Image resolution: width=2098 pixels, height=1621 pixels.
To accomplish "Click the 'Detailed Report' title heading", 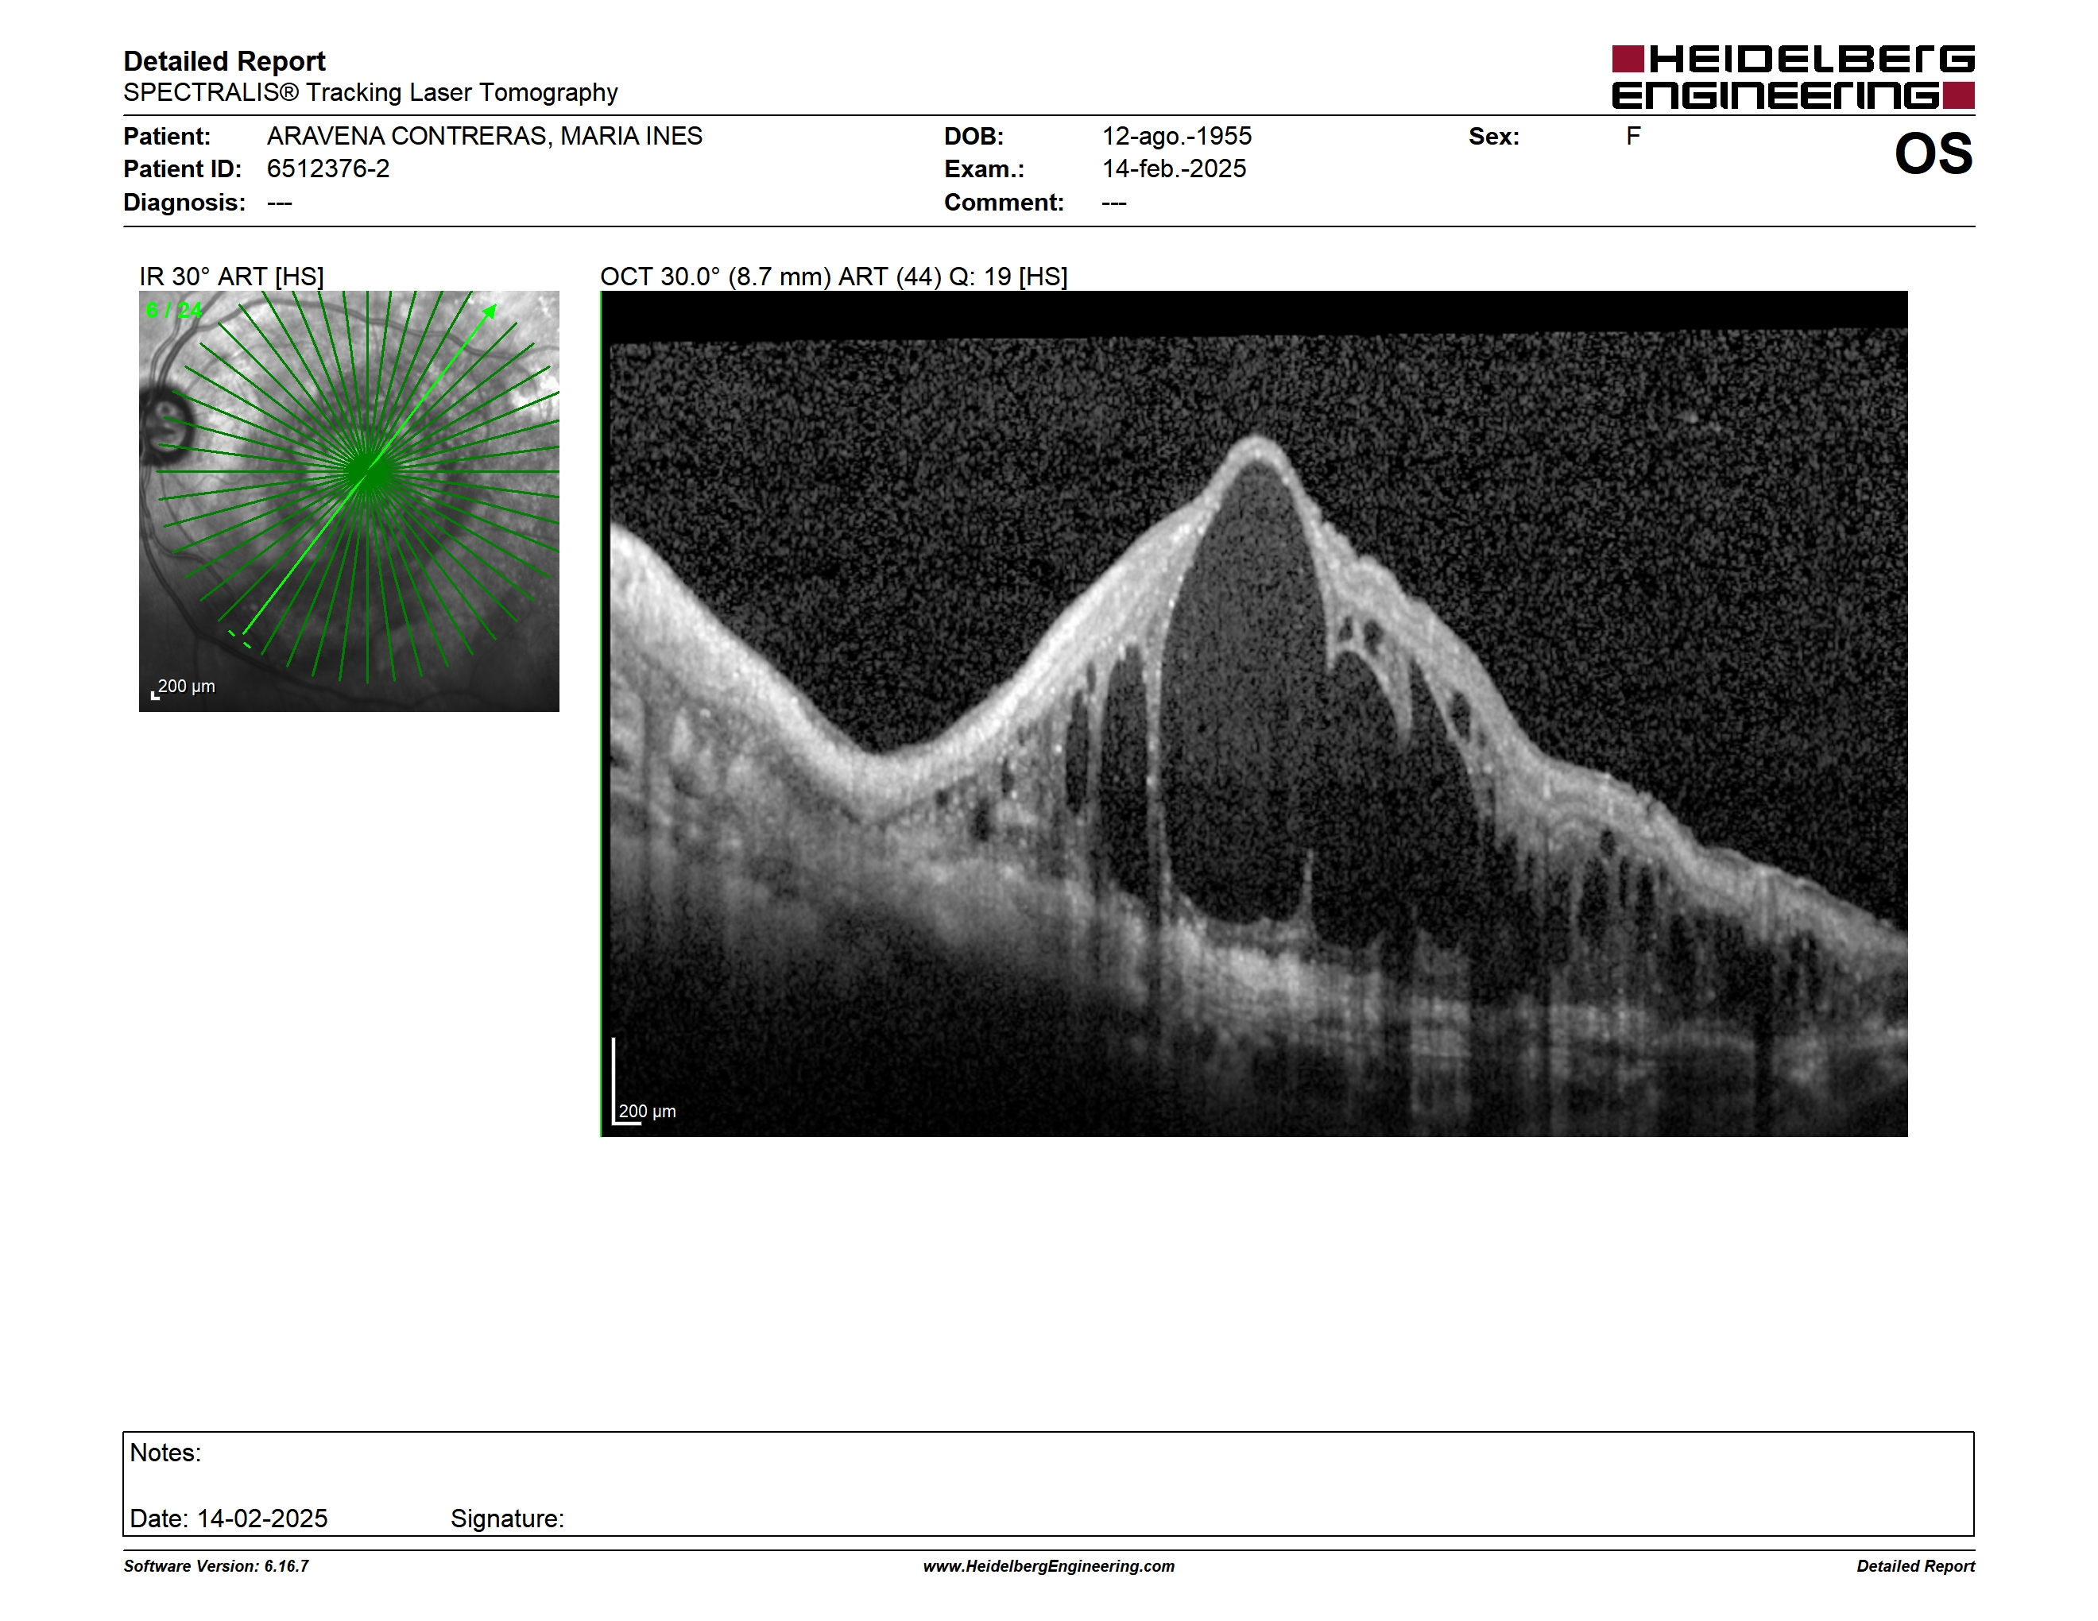I will [224, 60].
